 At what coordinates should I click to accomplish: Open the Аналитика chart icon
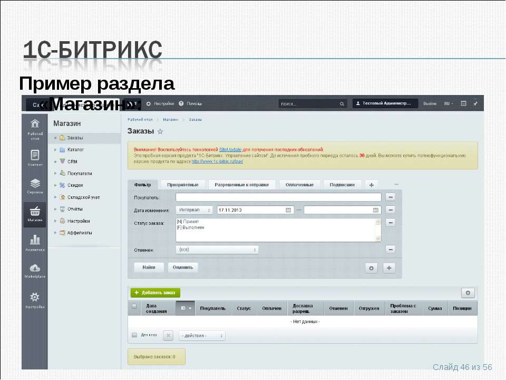point(35,243)
